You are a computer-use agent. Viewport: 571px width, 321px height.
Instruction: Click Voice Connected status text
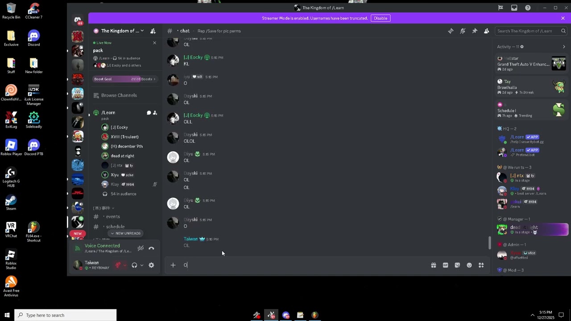coord(102,246)
